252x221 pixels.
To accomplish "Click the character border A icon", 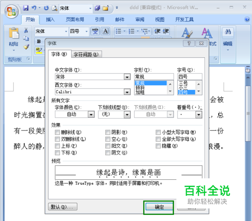I will [105, 31].
